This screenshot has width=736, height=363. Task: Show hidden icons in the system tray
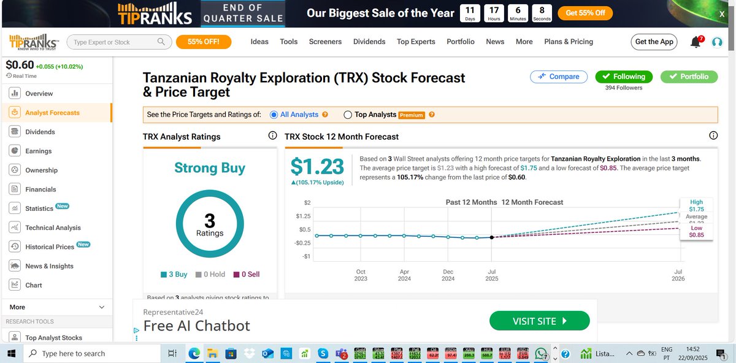tap(628, 353)
